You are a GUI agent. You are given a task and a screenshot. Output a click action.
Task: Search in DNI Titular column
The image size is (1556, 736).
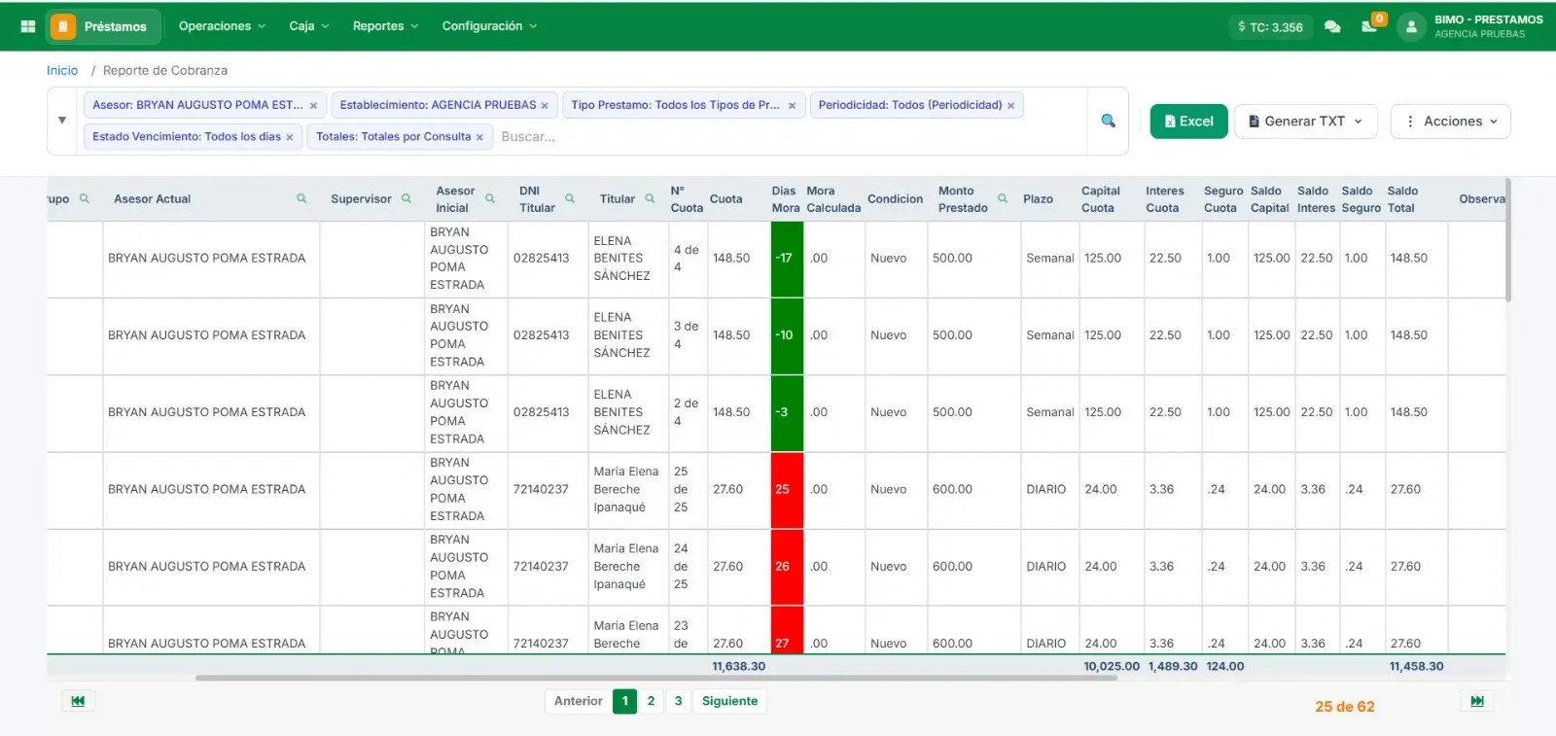click(570, 198)
